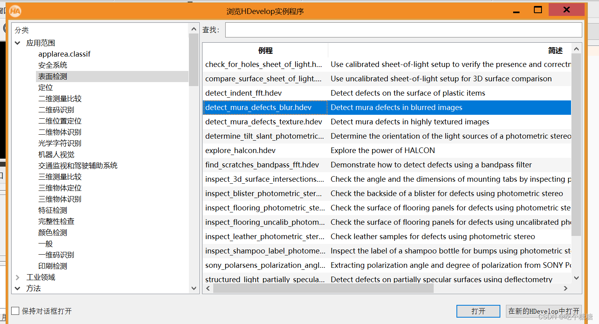Image resolution: width=599 pixels, height=324 pixels.
Task: Select 二维码识别 category
Action: (x=56, y=110)
